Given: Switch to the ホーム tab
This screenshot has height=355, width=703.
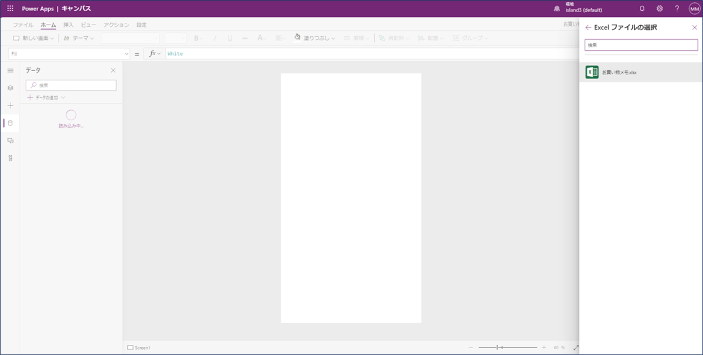Looking at the screenshot, I should tap(48, 25).
